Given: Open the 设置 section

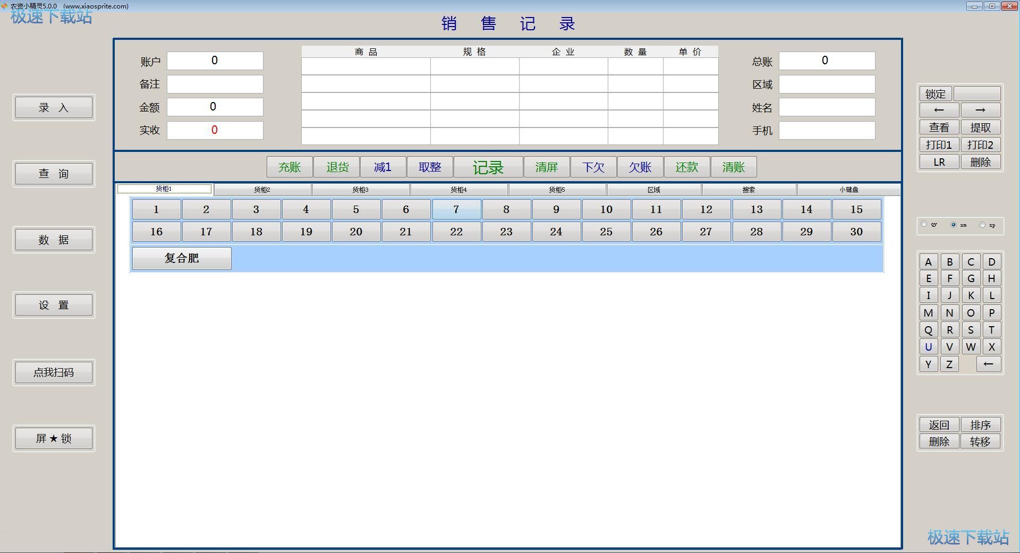Looking at the screenshot, I should click(x=54, y=305).
